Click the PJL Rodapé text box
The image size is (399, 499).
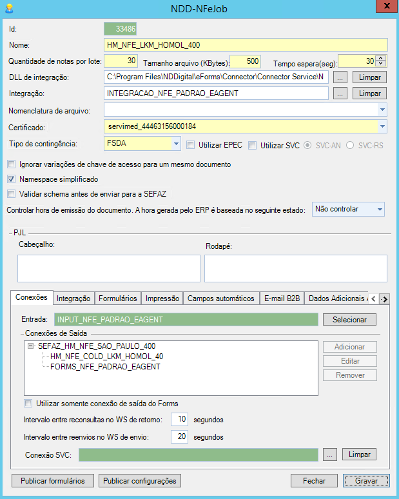coord(296,268)
